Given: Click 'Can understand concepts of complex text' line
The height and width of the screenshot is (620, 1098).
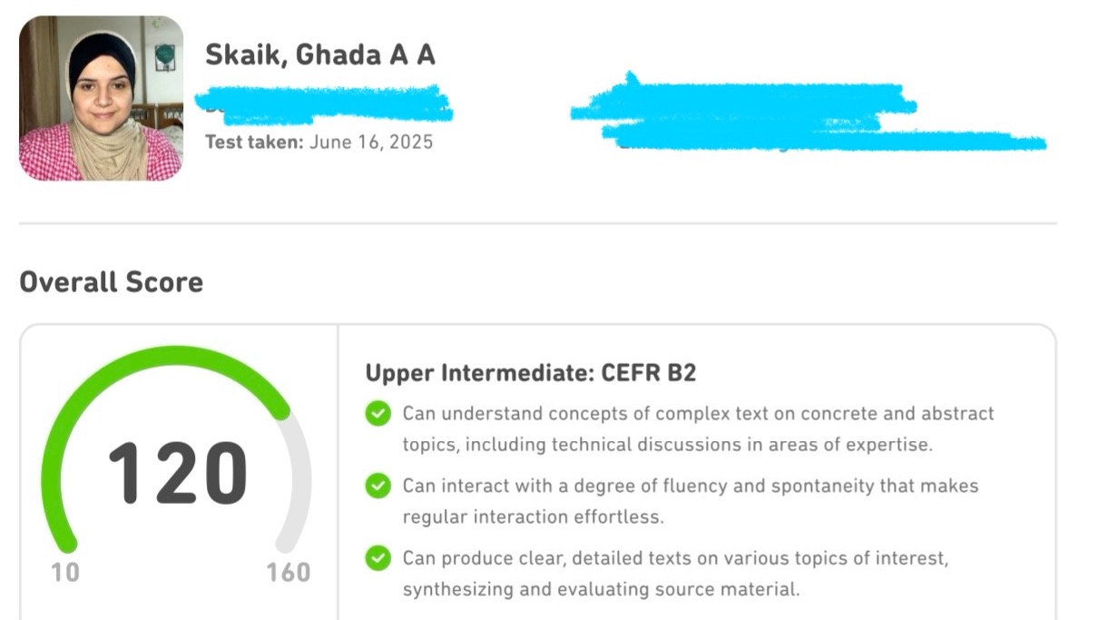Looking at the screenshot, I should click(x=699, y=414).
